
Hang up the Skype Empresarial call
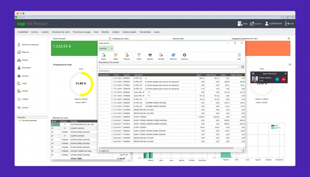[x=283, y=79]
